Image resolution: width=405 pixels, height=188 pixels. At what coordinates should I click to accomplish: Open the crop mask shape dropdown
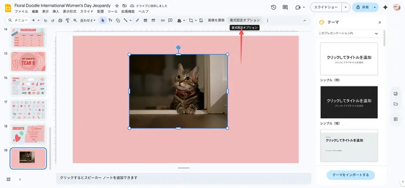pos(196,20)
